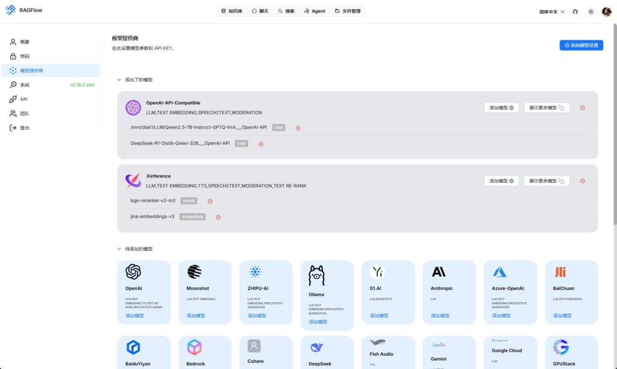The width and height of the screenshot is (617, 369).
Task: Open the API sidebar item
Action: 51,99
